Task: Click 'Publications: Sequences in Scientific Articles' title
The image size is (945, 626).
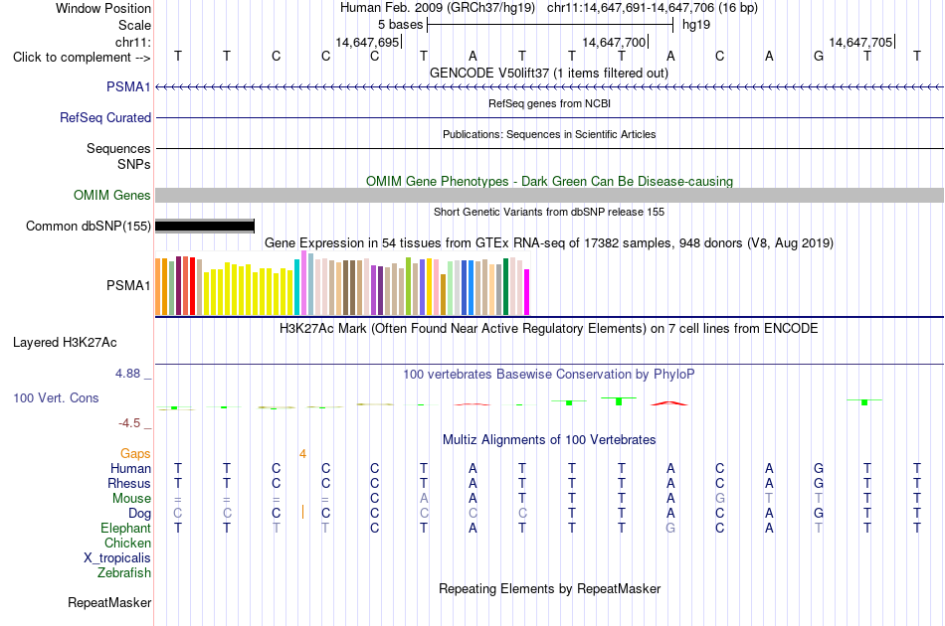Action: (x=549, y=134)
